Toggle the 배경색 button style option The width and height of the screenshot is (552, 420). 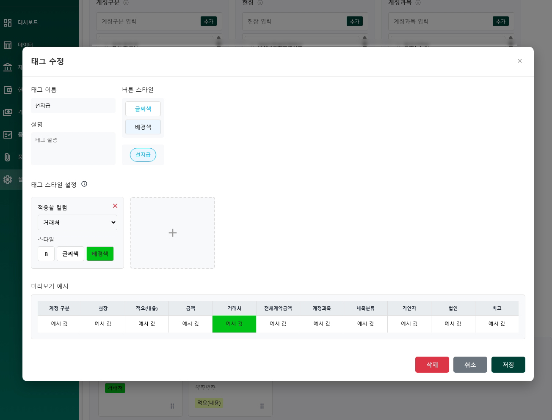tap(143, 127)
